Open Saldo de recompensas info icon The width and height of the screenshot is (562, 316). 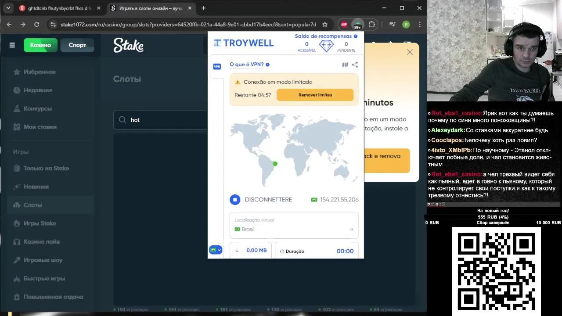tap(356, 36)
